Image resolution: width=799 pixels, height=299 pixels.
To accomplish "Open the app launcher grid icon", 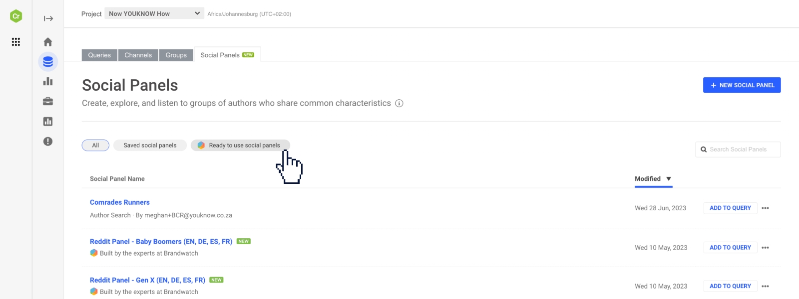I will click(16, 42).
